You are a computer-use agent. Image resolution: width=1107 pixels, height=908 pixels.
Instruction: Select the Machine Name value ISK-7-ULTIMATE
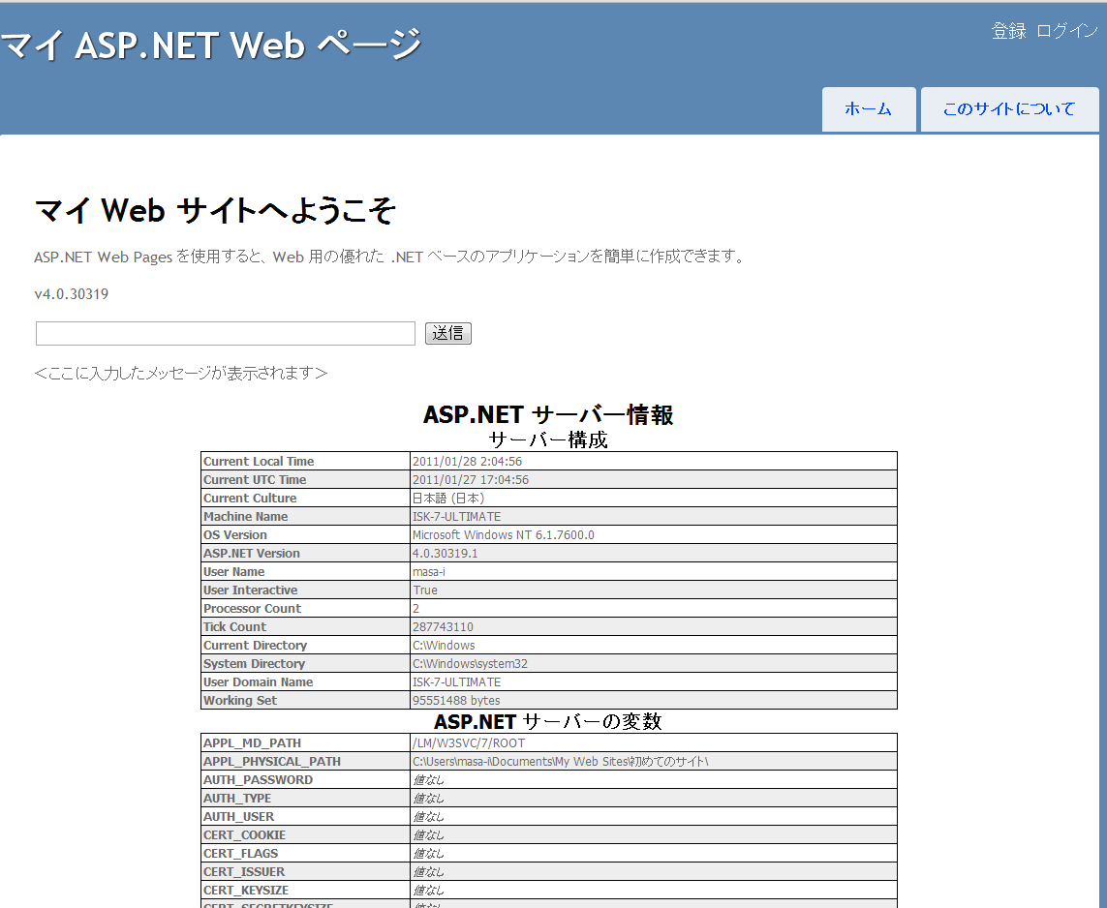457,517
